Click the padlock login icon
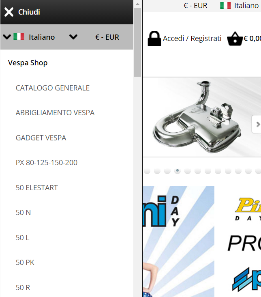Screen dimensions: 261x297 point(154,39)
